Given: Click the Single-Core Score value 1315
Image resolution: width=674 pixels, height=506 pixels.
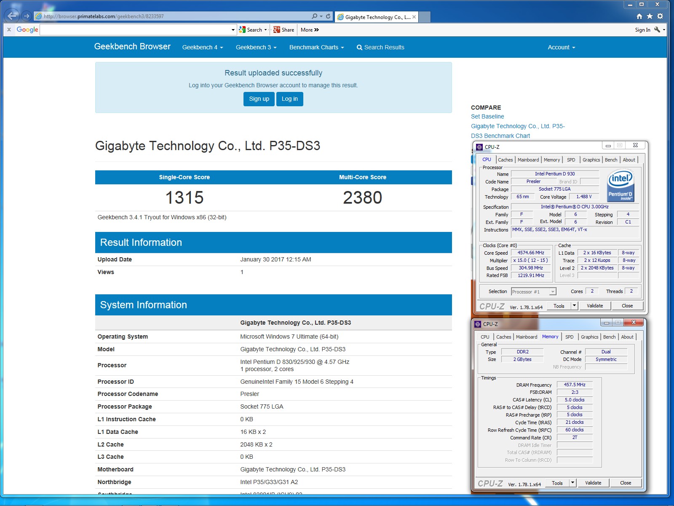Looking at the screenshot, I should (185, 197).
